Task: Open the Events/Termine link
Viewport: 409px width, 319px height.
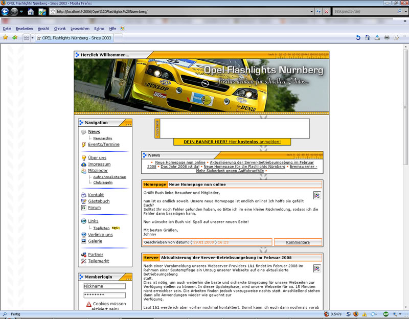Action: 104,145
